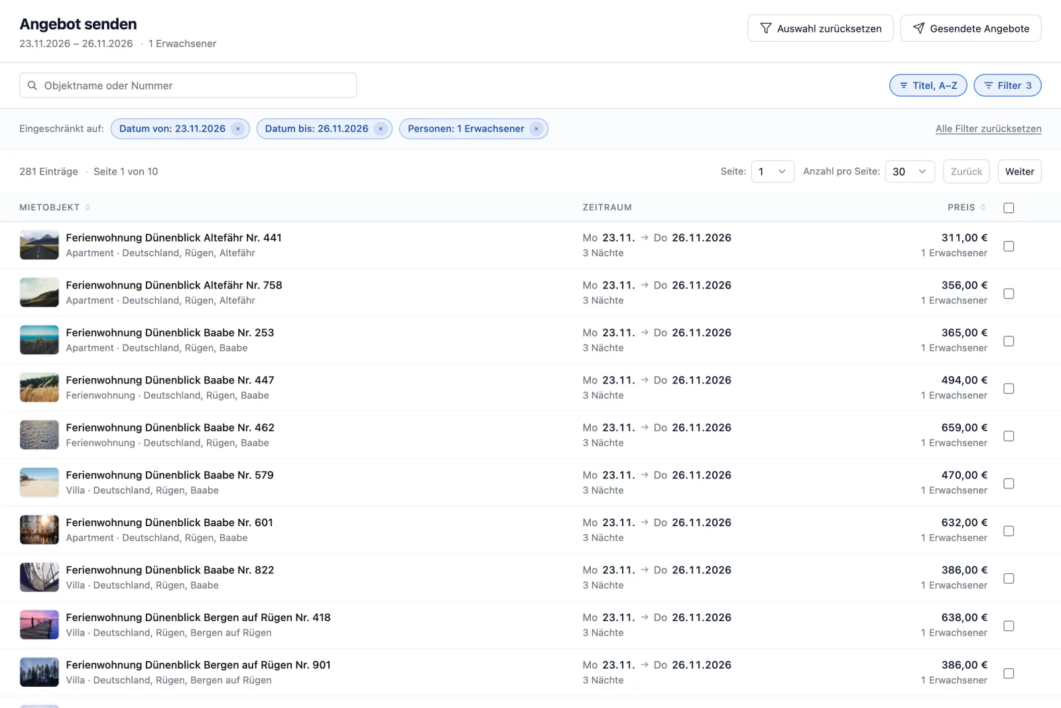
Task: Remove the 'Personen: 1 Erwachsener' filter chip
Action: pos(536,129)
